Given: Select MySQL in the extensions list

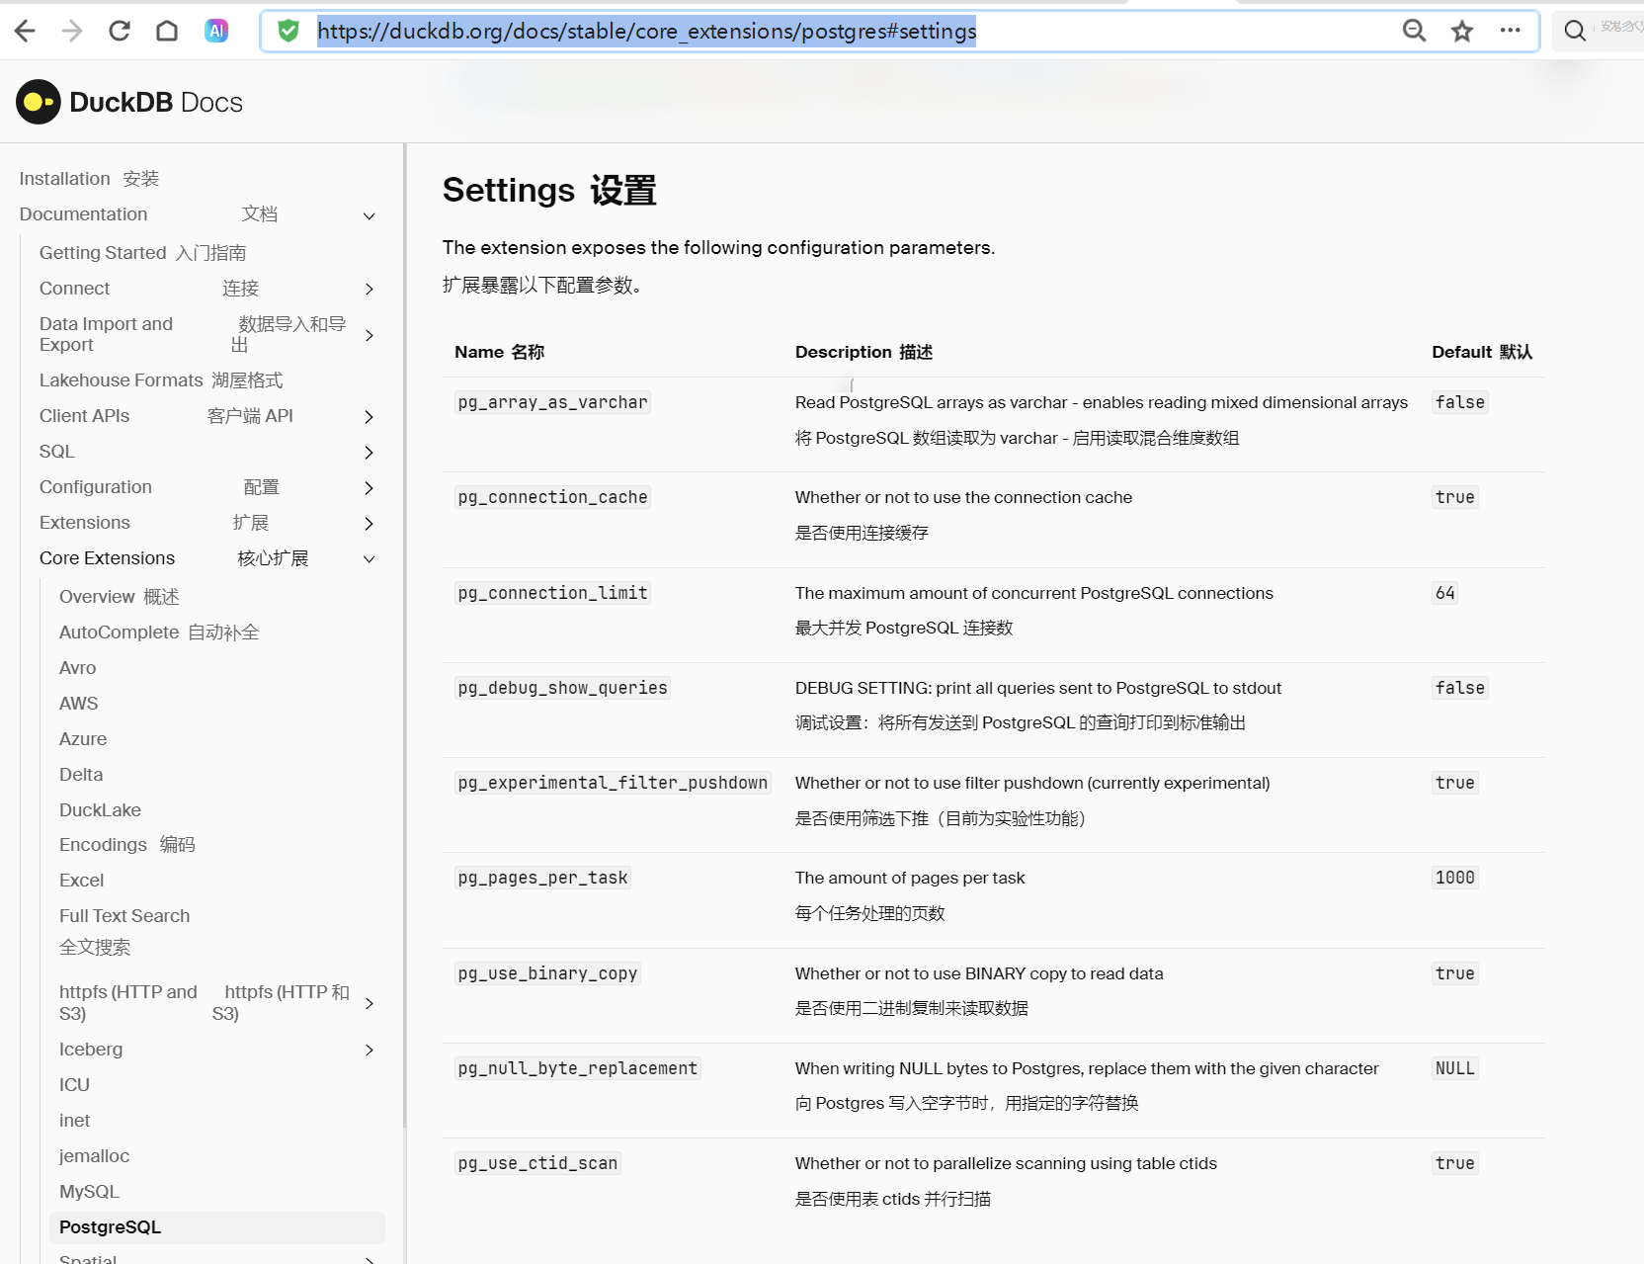Looking at the screenshot, I should (89, 1192).
